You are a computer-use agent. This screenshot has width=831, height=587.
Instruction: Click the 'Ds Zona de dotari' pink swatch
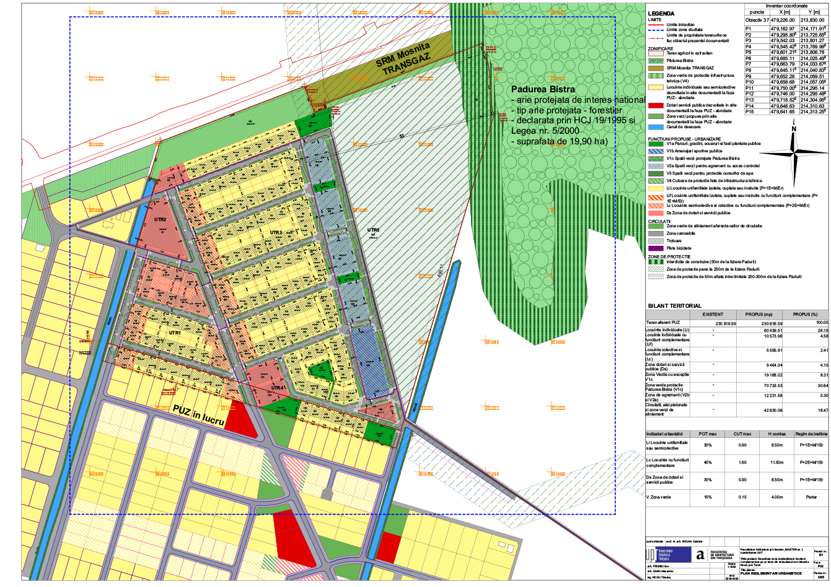[656, 213]
